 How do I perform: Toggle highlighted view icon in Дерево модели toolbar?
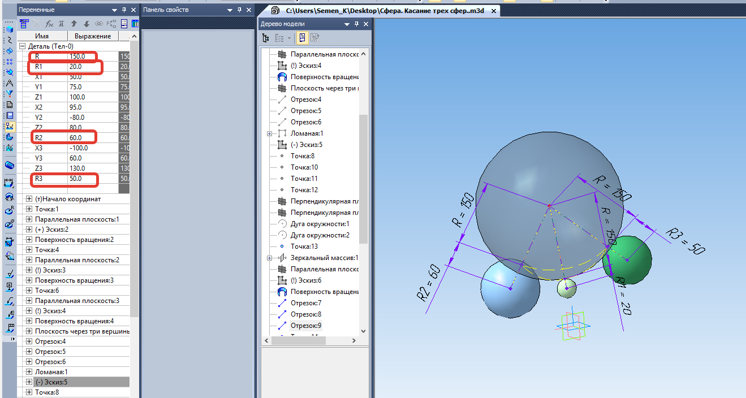click(x=303, y=38)
